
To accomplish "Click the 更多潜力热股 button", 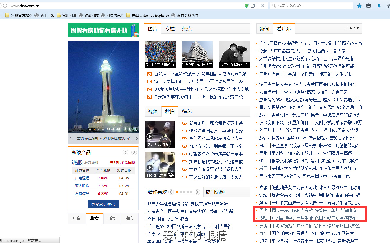I will (103, 205).
